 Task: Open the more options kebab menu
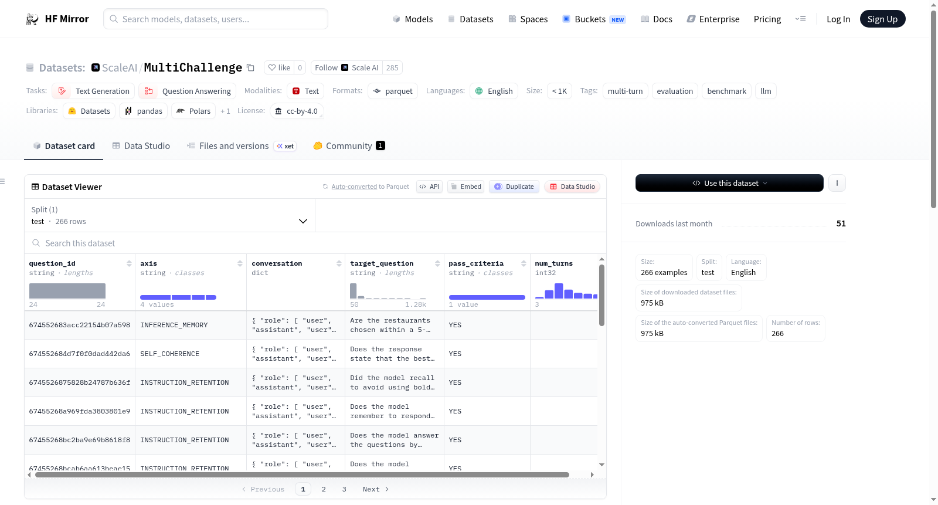click(837, 183)
